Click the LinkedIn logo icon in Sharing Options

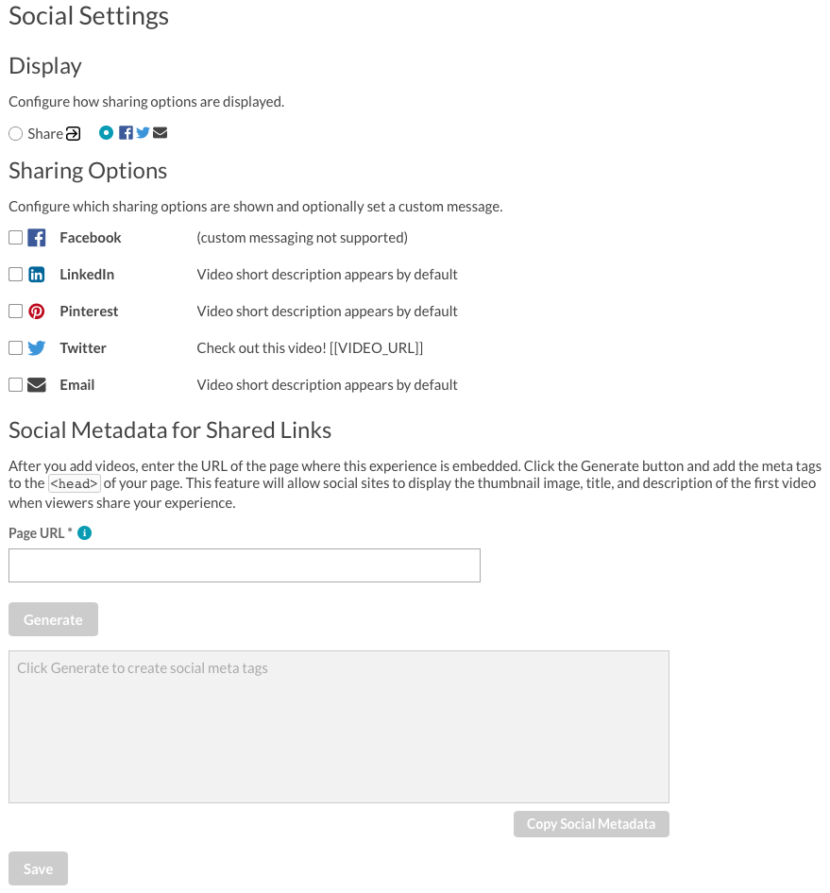coord(37,275)
